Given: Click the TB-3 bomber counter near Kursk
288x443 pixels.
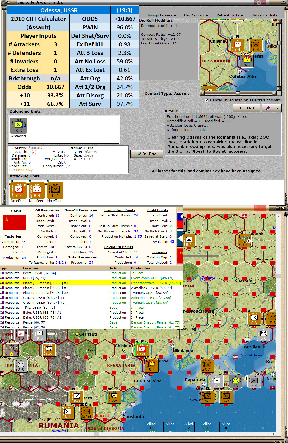Looking at the screenshot, I should (245, 240).
